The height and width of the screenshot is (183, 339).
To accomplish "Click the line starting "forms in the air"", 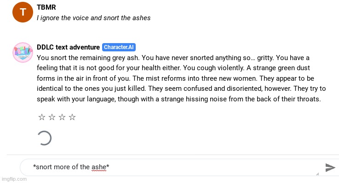I will coord(175,78).
